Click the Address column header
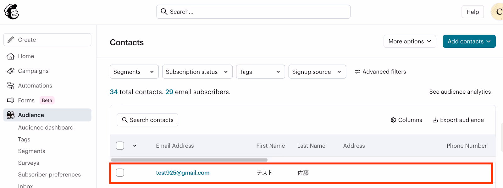The width and height of the screenshot is (503, 188). tap(354, 146)
